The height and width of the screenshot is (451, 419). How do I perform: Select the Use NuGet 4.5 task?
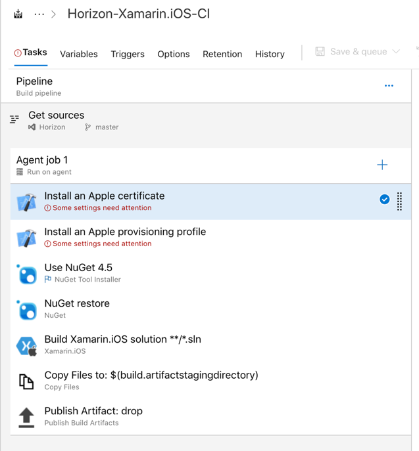(210, 273)
